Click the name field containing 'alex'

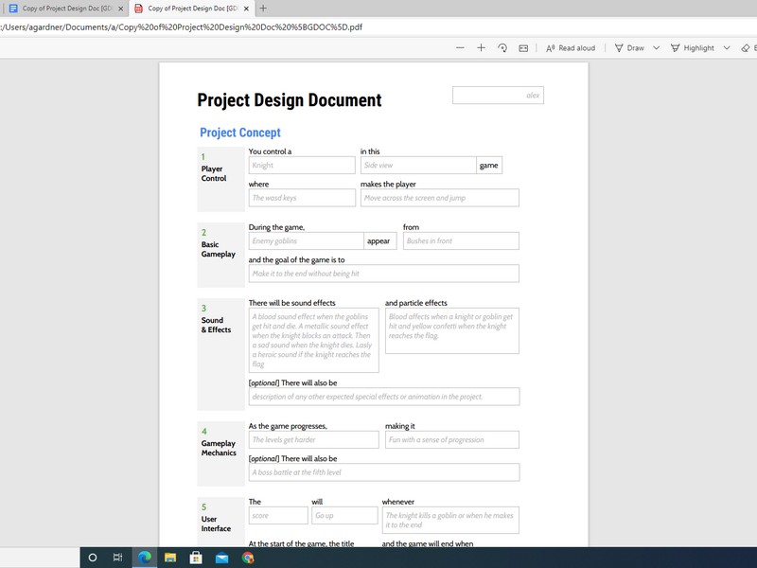pos(498,95)
